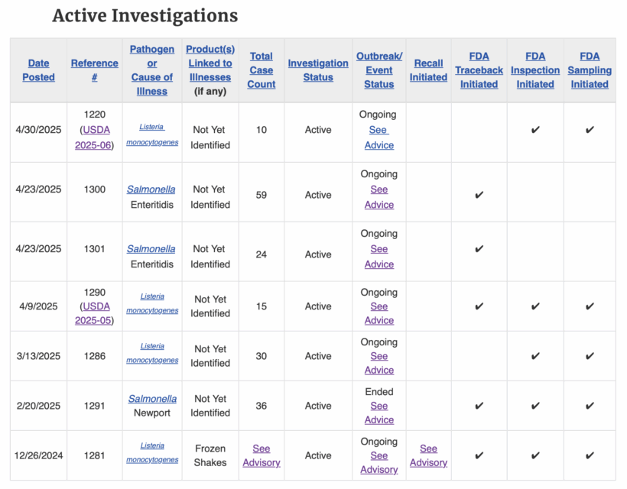Image resolution: width=627 pixels, height=489 pixels.
Task: Click See Advice for Ended outbreak 1291
Action: [379, 413]
